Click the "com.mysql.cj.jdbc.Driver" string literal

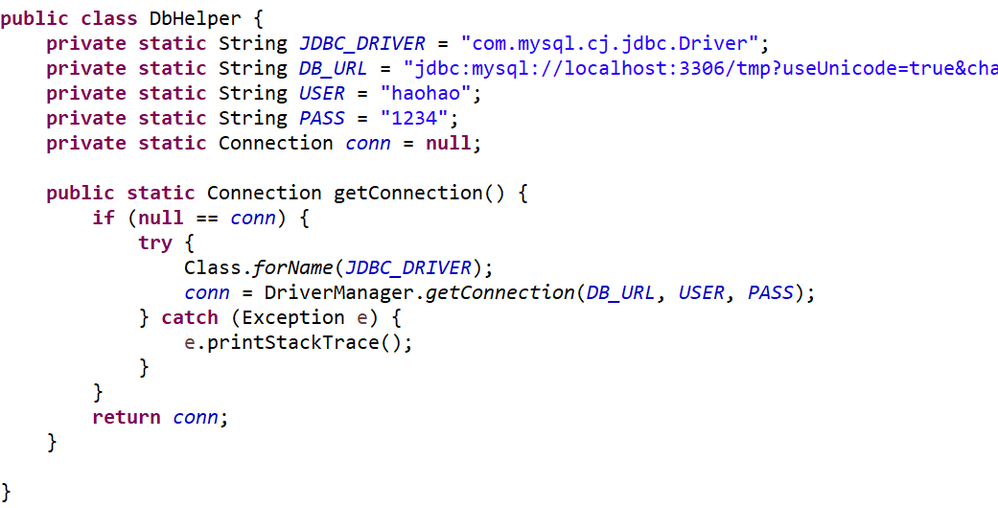click(610, 44)
